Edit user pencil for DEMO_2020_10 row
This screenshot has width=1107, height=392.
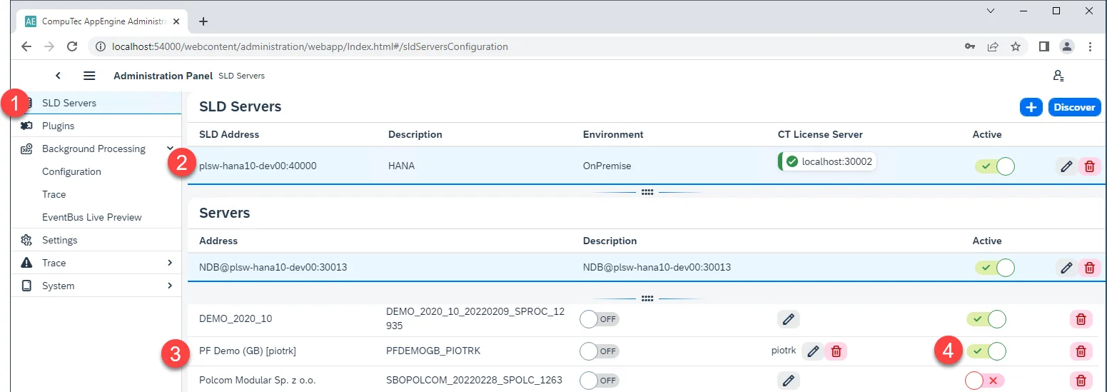[x=789, y=319]
